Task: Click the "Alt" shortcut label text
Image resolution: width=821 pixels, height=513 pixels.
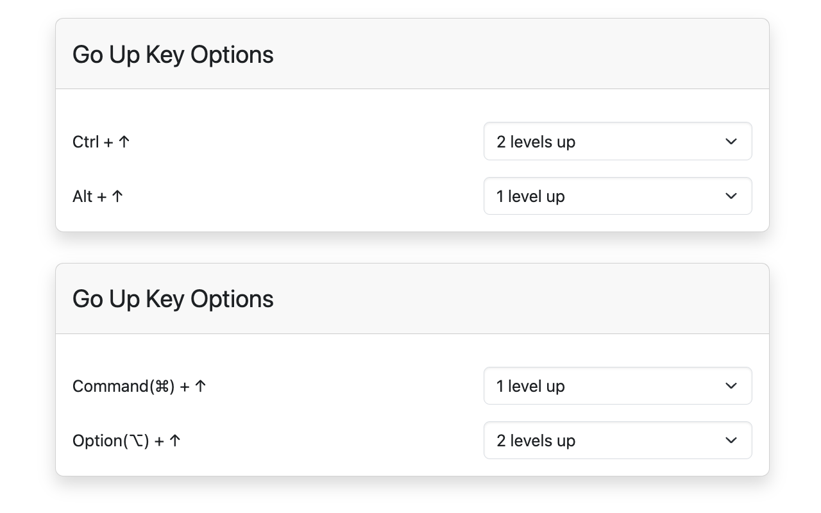Action: [83, 196]
